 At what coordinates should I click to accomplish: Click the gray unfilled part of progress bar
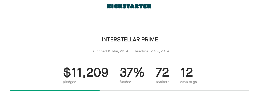pos(175,90)
